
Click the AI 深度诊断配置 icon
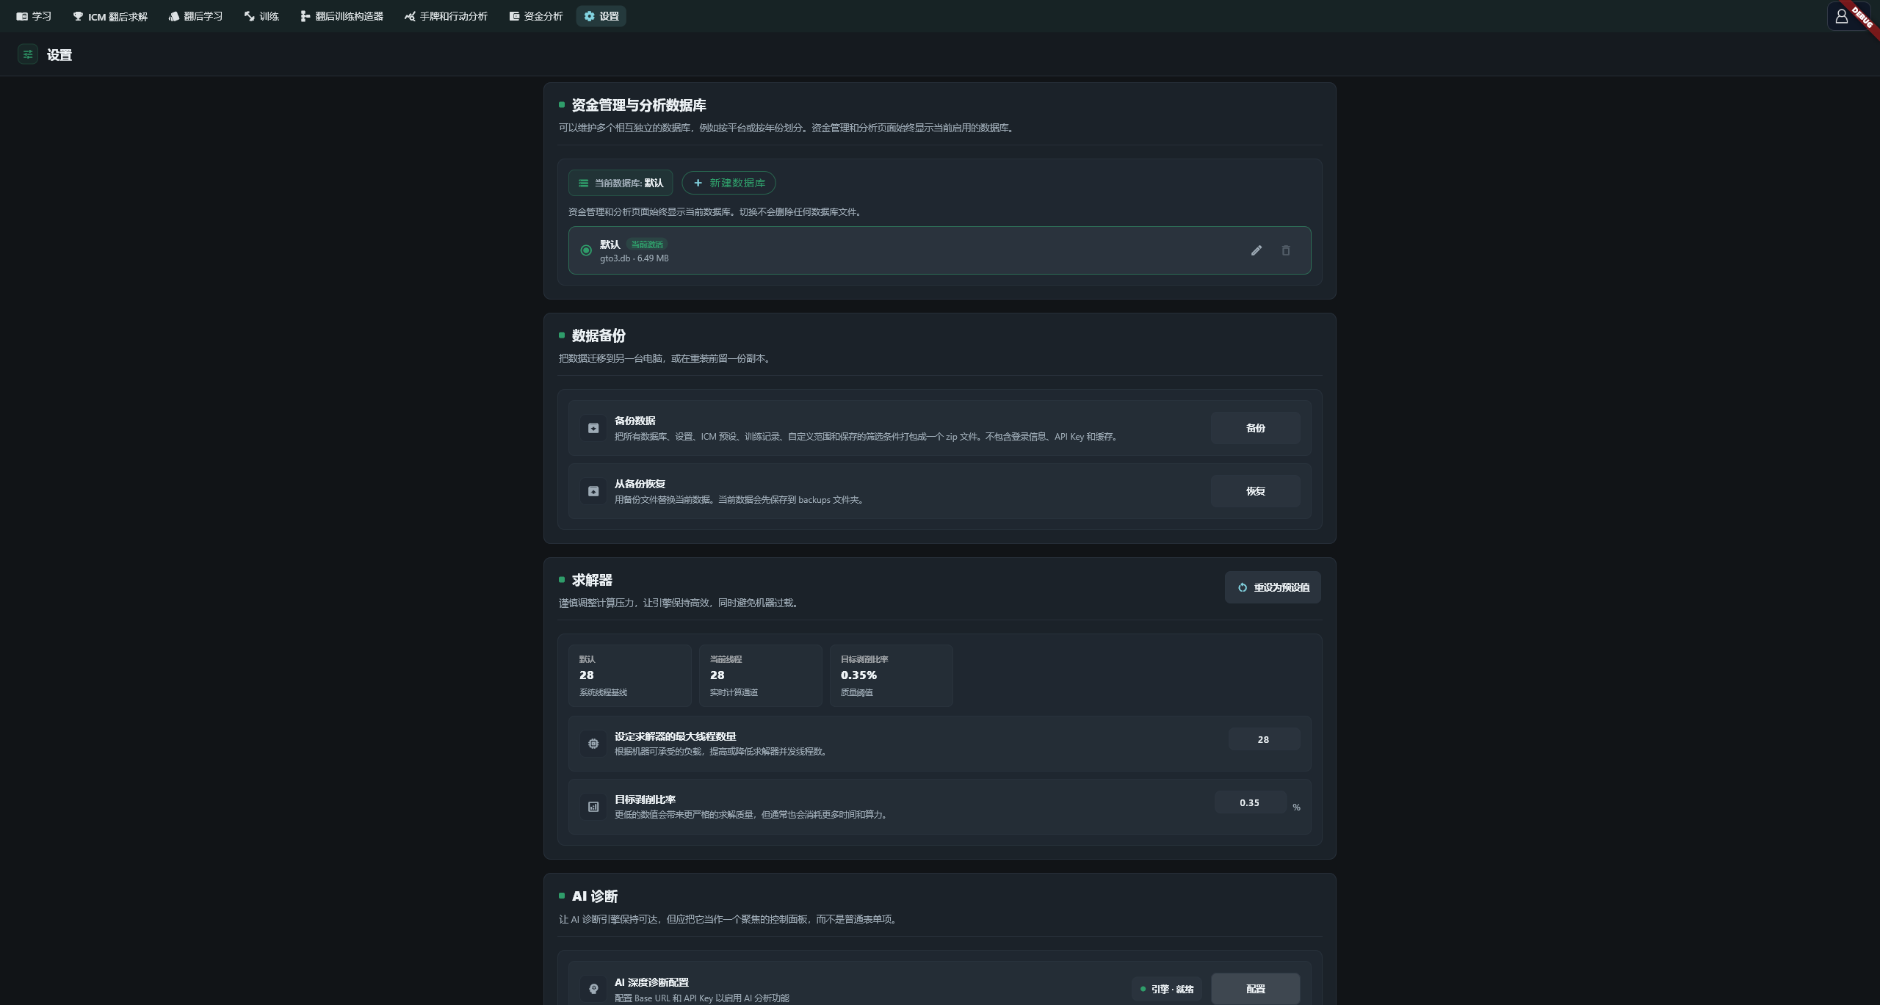593,989
